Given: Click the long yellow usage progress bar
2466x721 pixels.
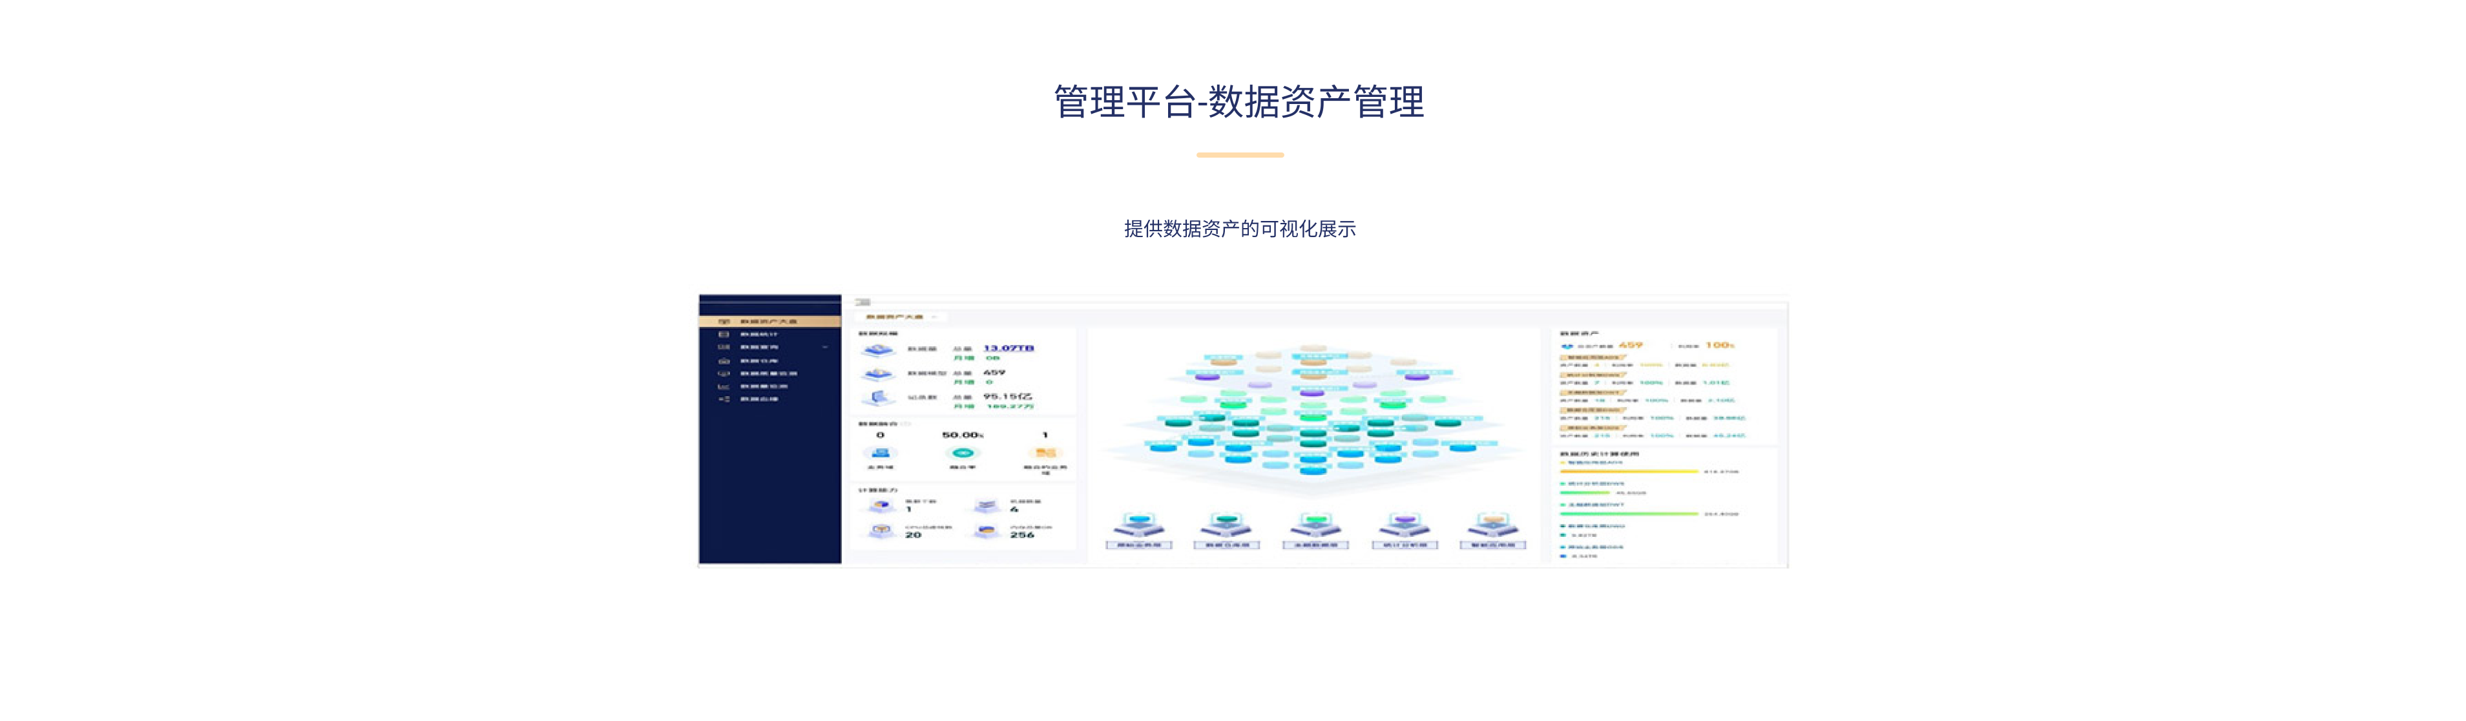Looking at the screenshot, I should coord(1629,472).
